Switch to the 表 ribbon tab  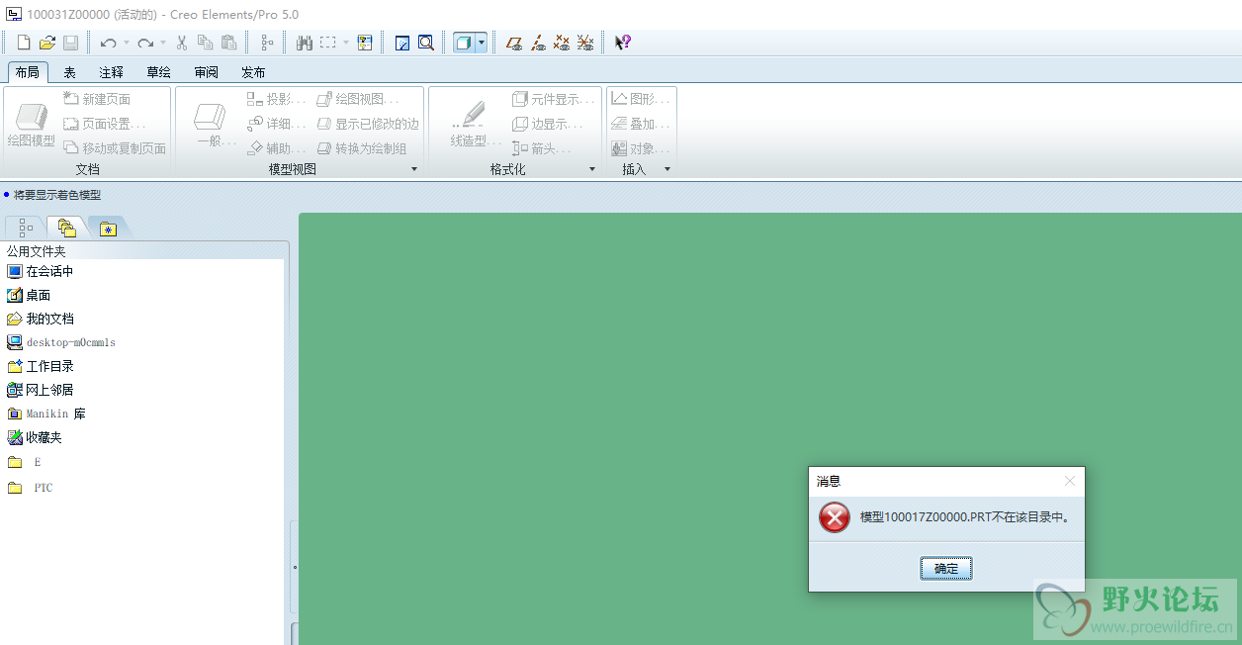pos(70,72)
